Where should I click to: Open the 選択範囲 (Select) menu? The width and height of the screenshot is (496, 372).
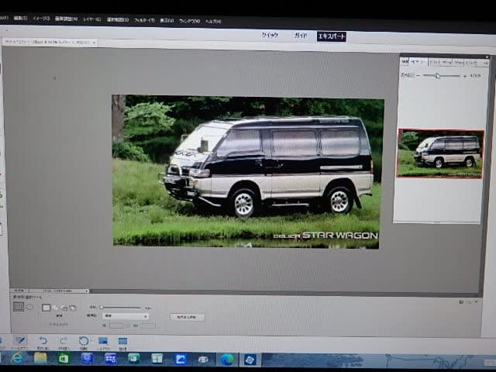point(118,19)
